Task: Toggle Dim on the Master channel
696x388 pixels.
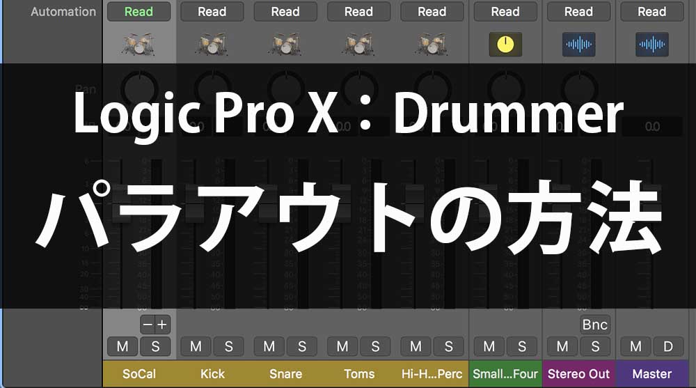Action: pyautogui.click(x=668, y=346)
